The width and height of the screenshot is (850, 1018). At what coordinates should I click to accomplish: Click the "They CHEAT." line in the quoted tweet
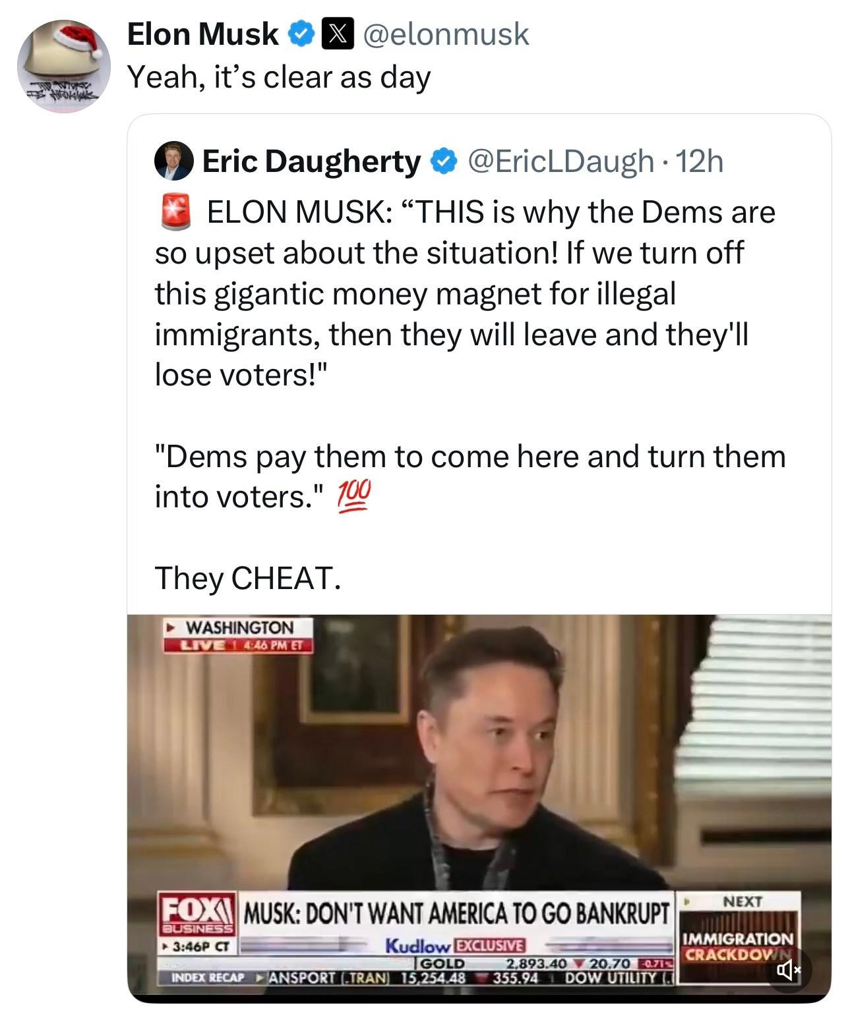point(248,578)
